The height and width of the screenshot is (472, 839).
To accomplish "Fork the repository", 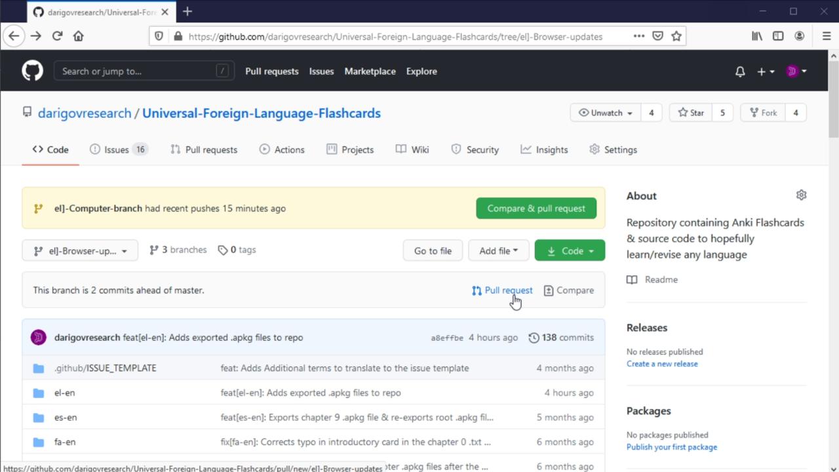I will pos(763,113).
